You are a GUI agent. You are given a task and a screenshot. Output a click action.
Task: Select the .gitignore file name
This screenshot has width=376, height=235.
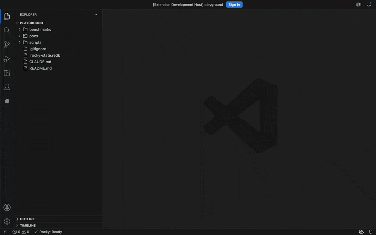tap(38, 49)
